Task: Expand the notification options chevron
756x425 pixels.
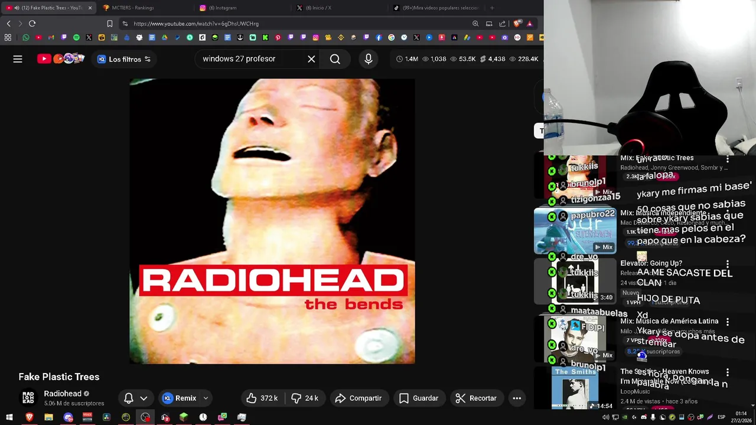Action: tap(144, 398)
